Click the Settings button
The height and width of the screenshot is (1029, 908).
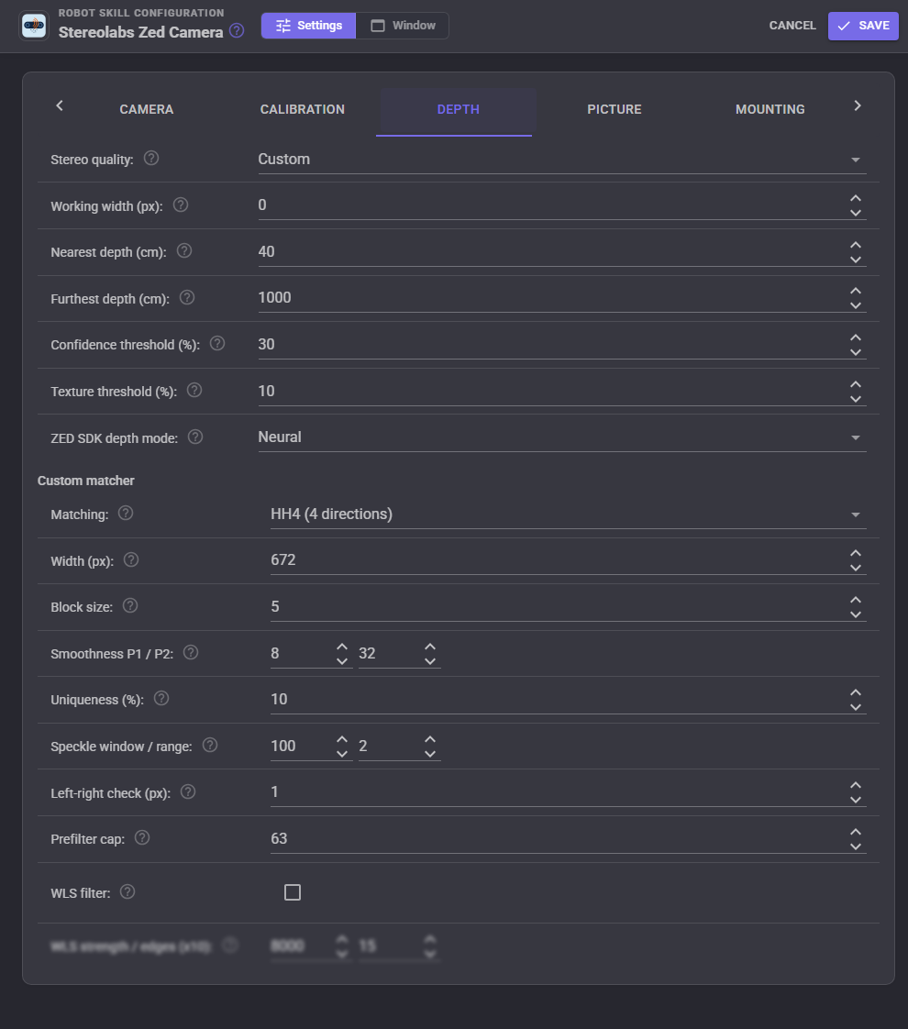pyautogui.click(x=308, y=26)
